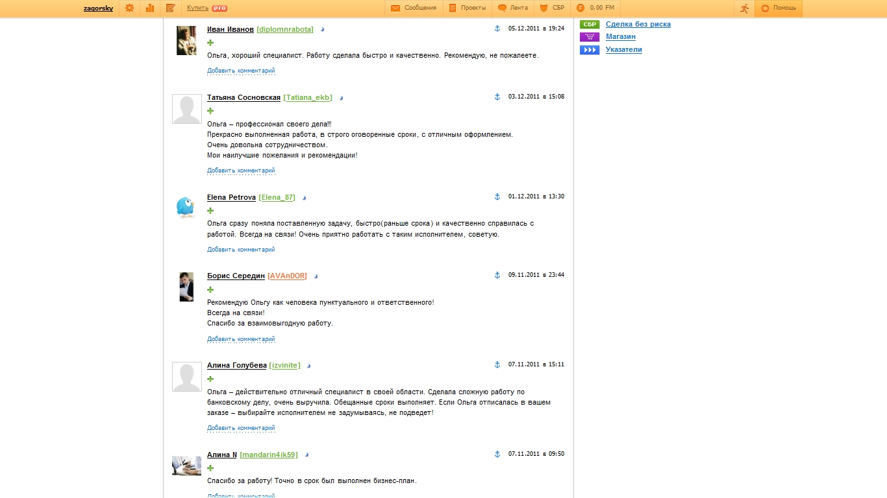
Task: Click the anchor icon on Борис Середин's review
Action: [497, 275]
